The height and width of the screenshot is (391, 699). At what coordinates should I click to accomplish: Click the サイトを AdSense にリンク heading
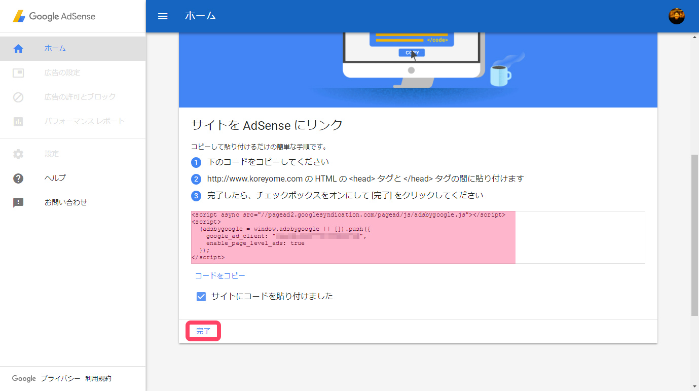267,125
